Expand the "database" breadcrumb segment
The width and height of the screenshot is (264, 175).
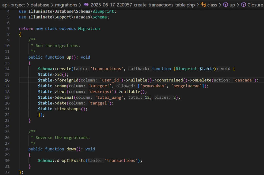(40, 5)
